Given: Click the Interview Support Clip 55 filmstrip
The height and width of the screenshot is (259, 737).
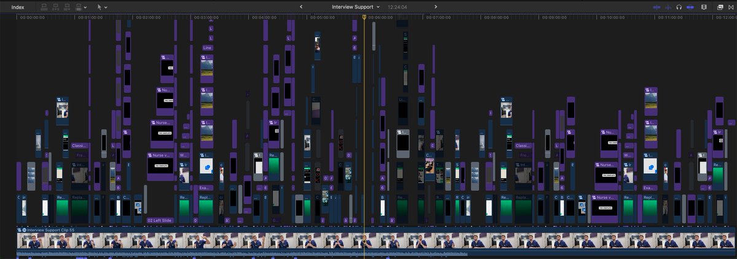Looking at the screenshot, I should (x=375, y=241).
